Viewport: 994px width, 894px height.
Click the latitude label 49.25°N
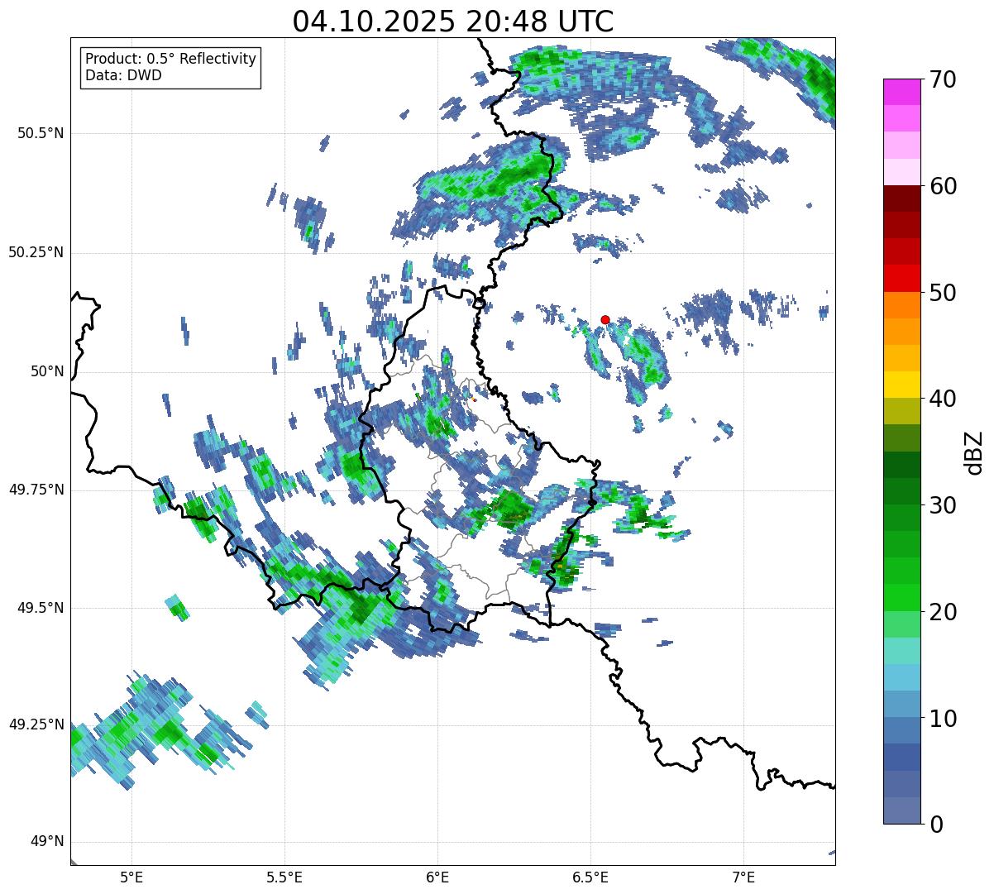(x=36, y=724)
